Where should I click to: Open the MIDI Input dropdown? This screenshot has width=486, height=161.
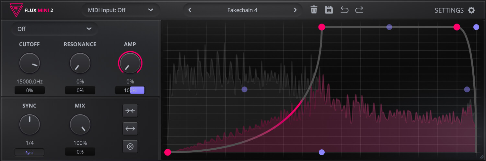tap(121, 10)
